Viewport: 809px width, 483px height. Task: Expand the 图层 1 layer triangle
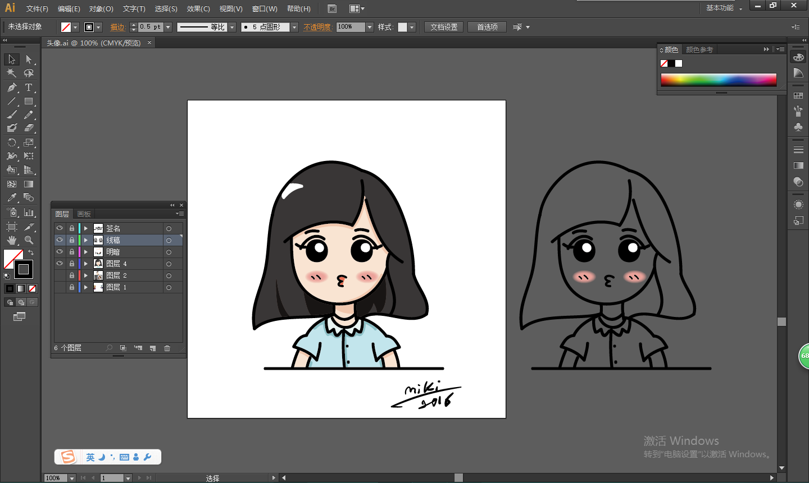86,287
